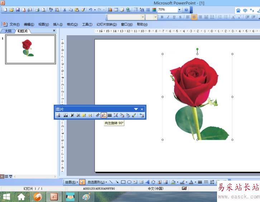Open the 工具(T) Tools menu

pyautogui.click(x=87, y=25)
